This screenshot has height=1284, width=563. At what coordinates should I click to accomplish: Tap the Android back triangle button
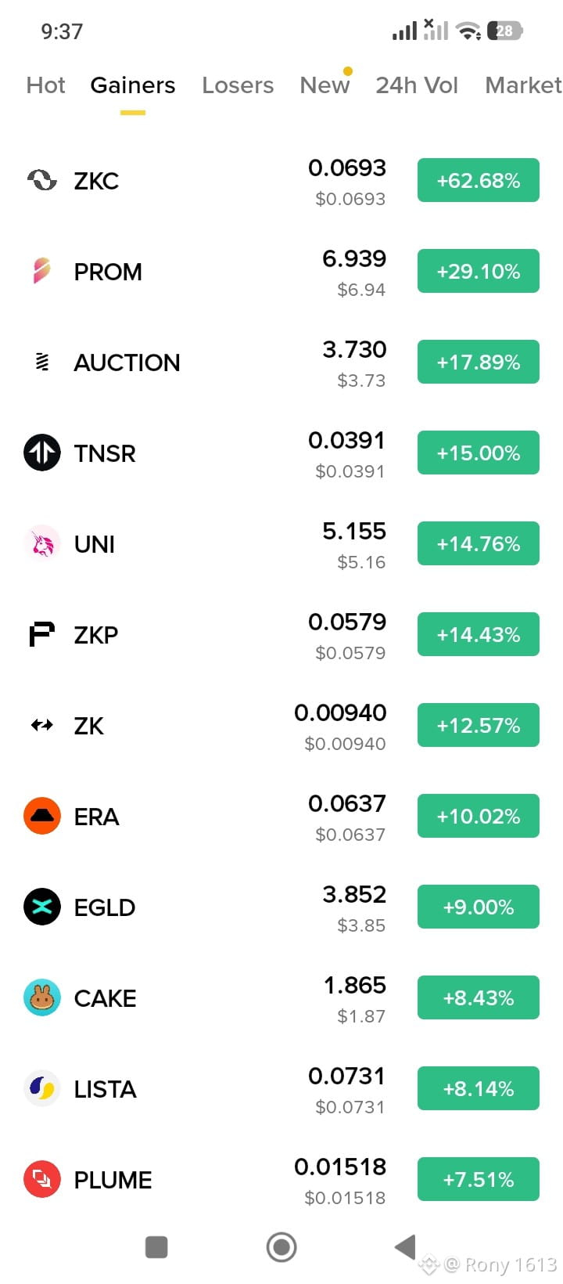405,1246
